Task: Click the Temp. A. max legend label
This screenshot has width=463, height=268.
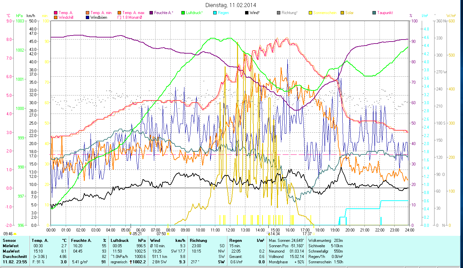Action: (133, 13)
